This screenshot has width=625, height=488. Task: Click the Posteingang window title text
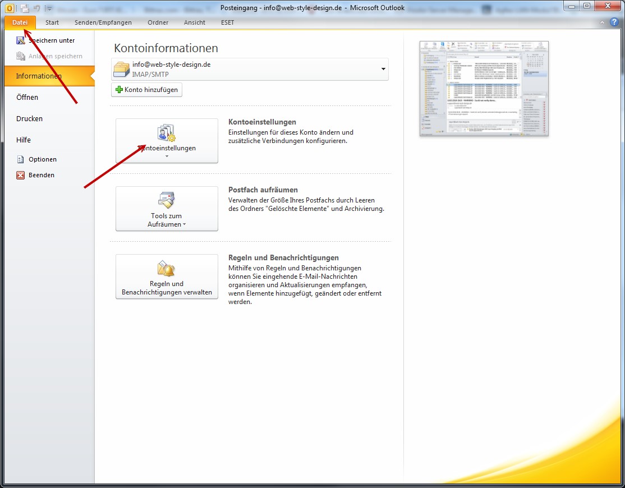point(312,7)
